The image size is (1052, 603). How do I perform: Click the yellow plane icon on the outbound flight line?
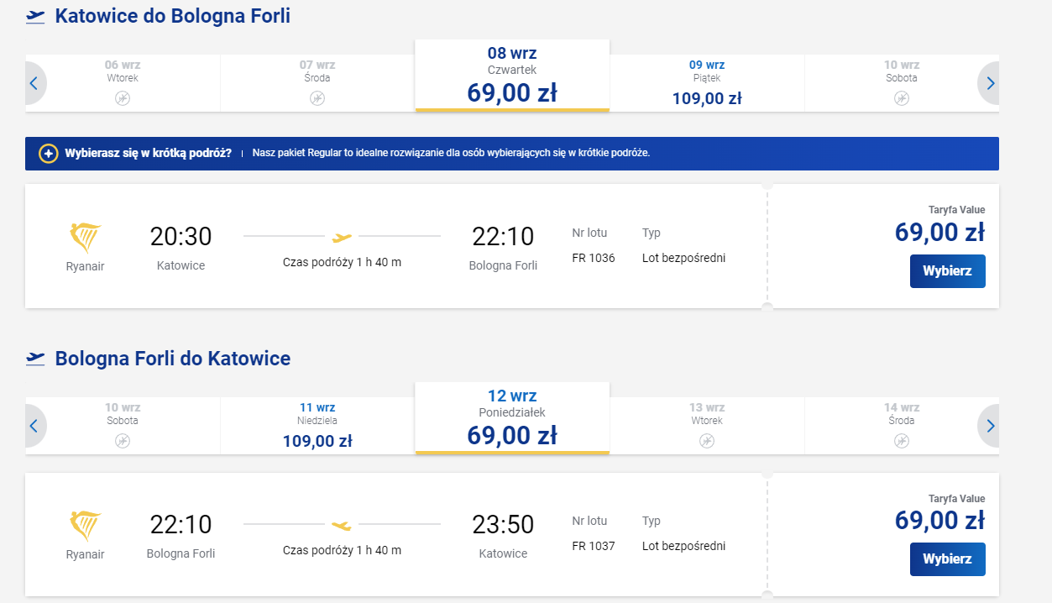pos(342,237)
